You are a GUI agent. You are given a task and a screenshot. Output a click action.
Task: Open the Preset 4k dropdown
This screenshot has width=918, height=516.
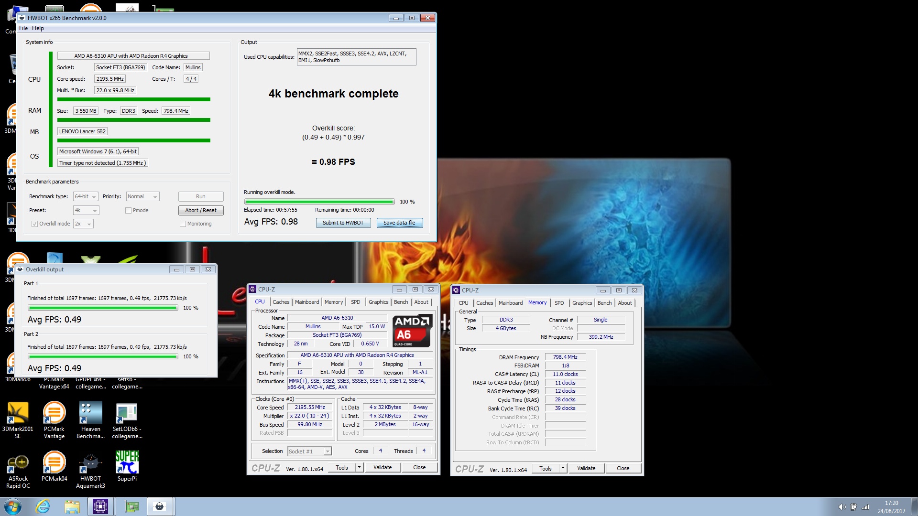tap(86, 210)
